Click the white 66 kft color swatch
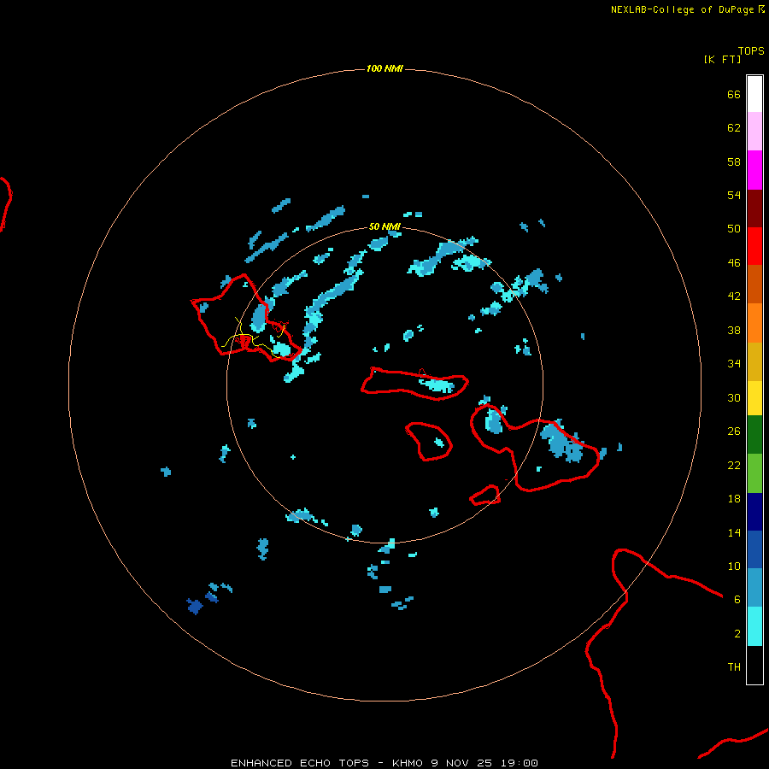Image resolution: width=769 pixels, height=769 pixels. (754, 94)
